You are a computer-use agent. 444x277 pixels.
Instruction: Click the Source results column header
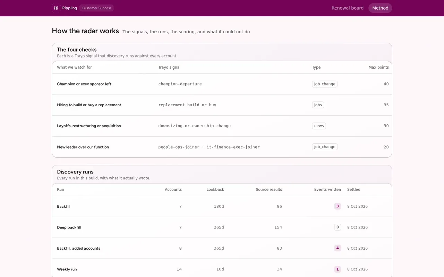(x=269, y=190)
